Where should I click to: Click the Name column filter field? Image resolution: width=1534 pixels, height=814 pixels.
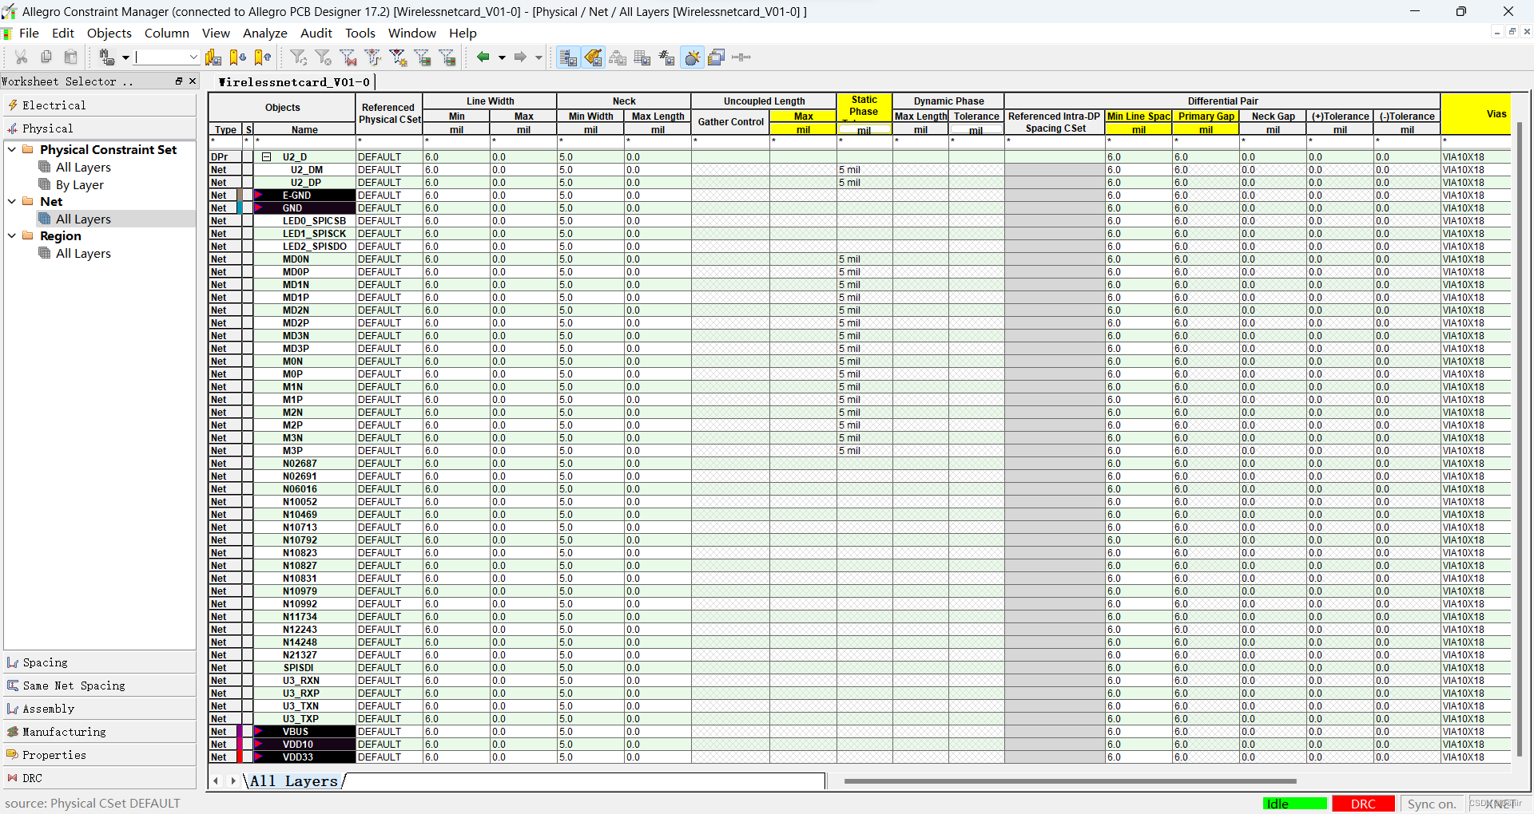[x=304, y=141]
